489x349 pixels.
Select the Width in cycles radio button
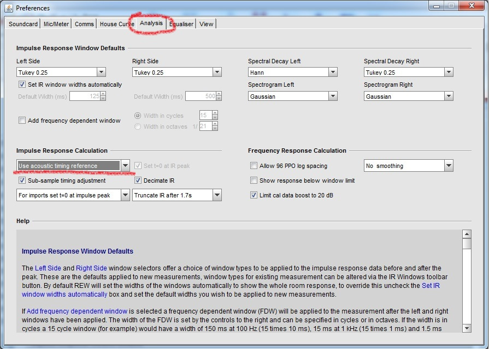point(138,116)
